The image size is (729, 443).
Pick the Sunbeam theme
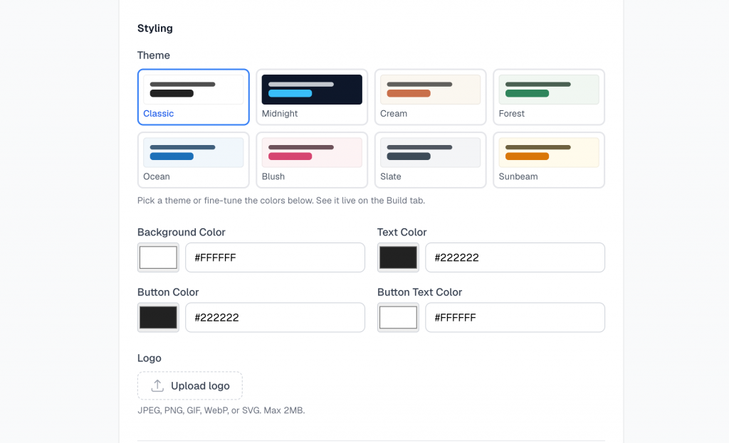tap(549, 160)
